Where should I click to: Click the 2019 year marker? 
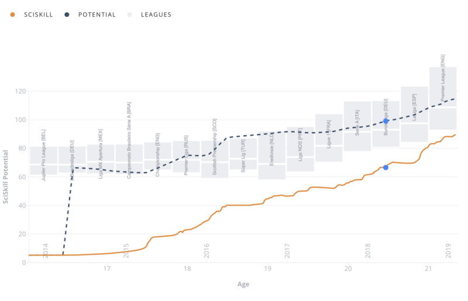(x=448, y=251)
